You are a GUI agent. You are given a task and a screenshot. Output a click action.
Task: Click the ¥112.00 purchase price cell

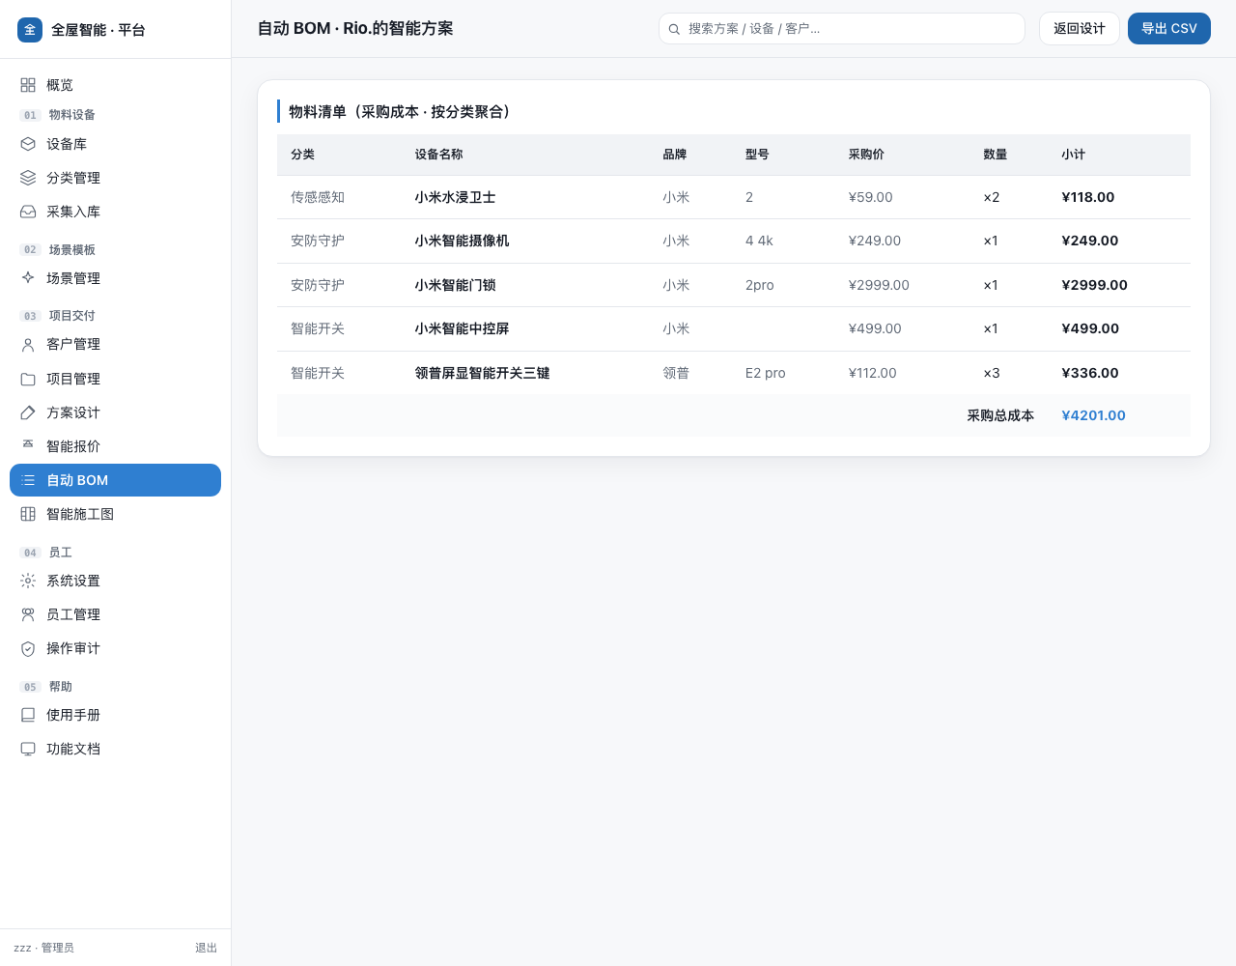pyautogui.click(x=872, y=373)
